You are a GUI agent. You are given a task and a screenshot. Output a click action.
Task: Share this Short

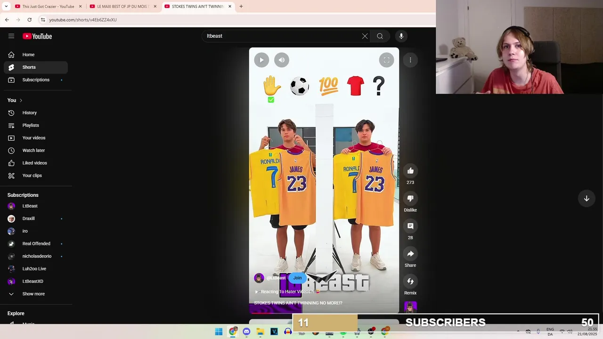410,254
